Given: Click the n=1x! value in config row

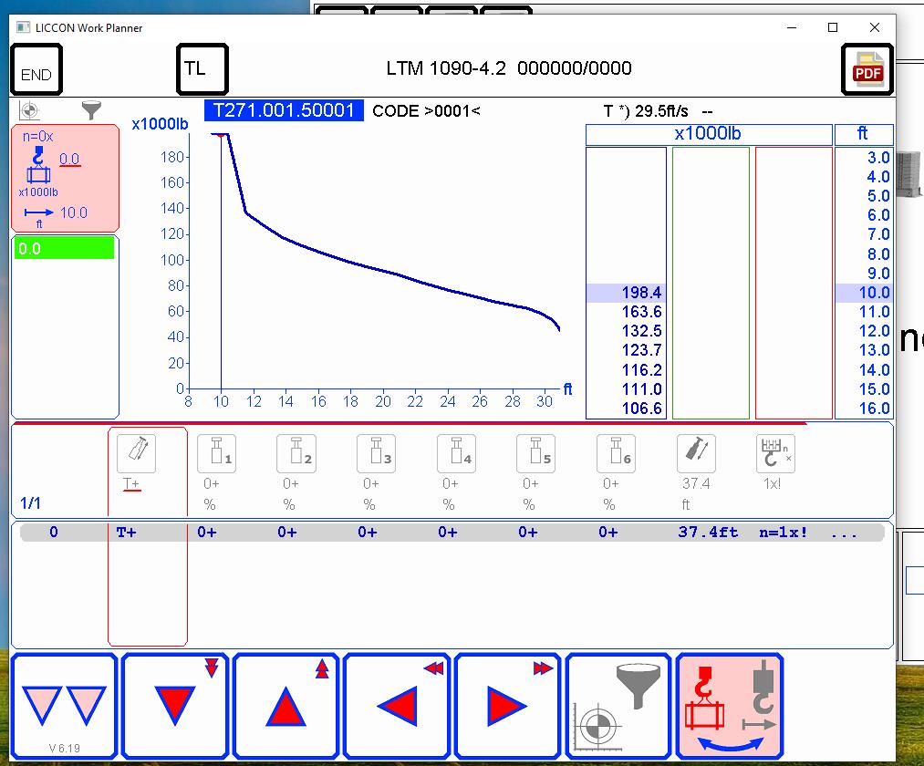Looking at the screenshot, I should [x=784, y=532].
